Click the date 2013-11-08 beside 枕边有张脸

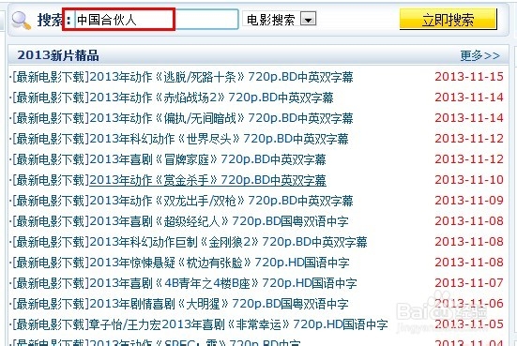(469, 263)
